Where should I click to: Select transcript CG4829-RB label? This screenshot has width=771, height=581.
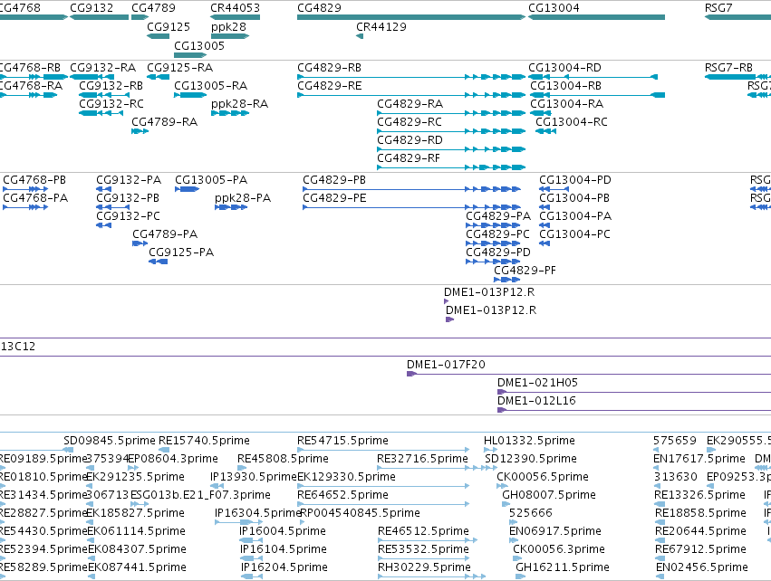[330, 68]
